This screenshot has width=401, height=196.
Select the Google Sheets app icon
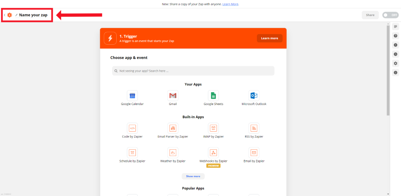pos(213,96)
